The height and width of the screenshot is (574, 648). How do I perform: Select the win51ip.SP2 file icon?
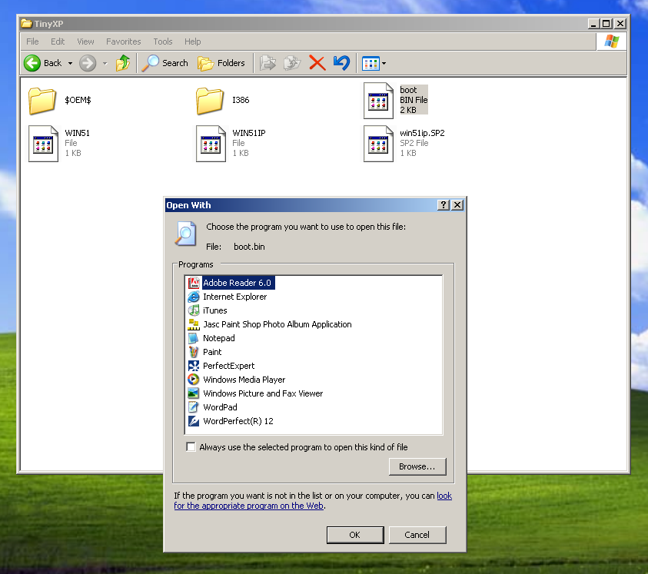point(378,144)
